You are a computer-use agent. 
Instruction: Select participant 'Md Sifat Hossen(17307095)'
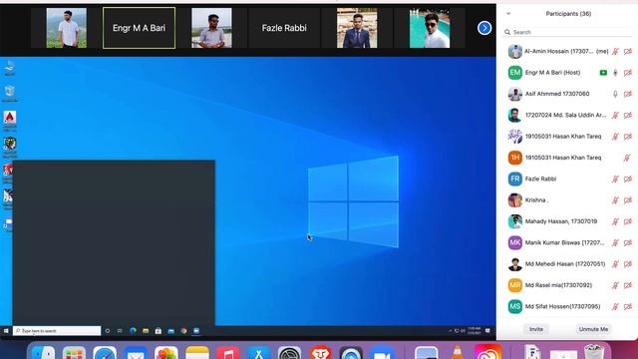pos(562,306)
